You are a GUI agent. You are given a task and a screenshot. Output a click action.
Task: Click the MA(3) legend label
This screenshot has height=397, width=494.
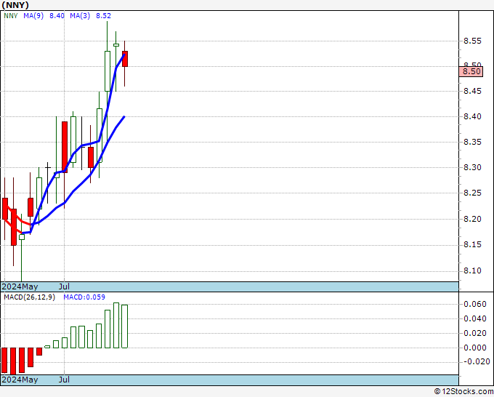[80, 16]
